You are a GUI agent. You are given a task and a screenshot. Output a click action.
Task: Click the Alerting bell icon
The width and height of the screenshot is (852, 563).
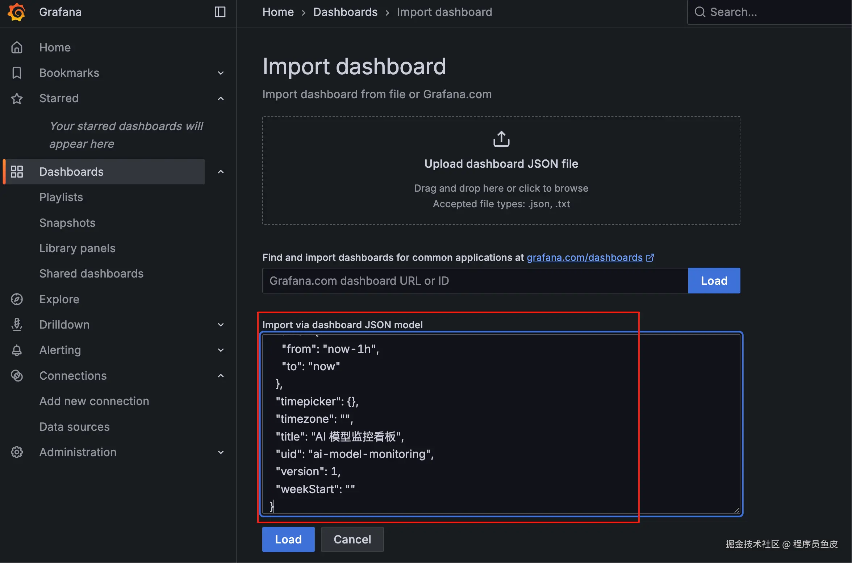(x=17, y=350)
